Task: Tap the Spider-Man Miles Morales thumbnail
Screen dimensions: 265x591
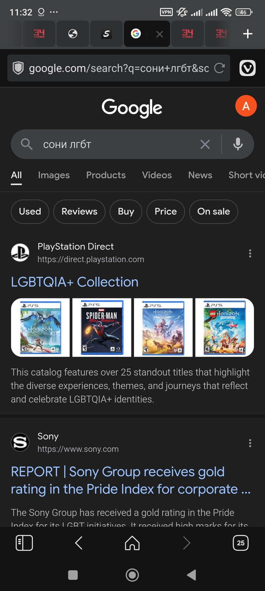Action: tap(102, 328)
